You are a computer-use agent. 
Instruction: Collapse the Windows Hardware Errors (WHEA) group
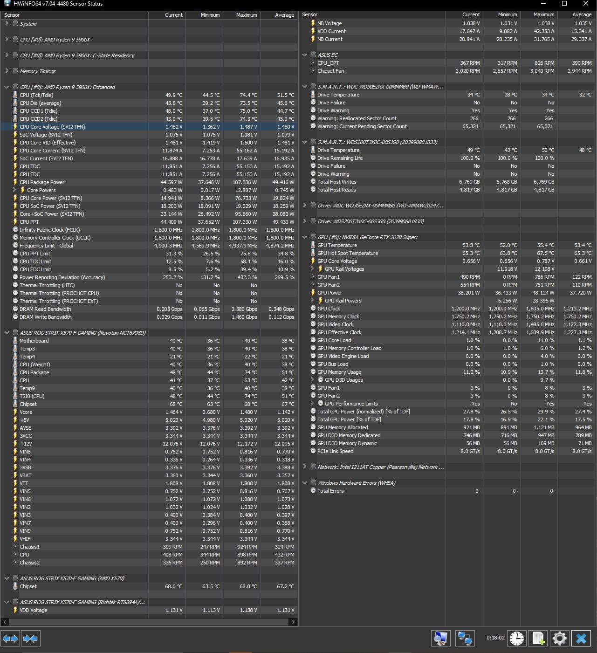coord(305,483)
